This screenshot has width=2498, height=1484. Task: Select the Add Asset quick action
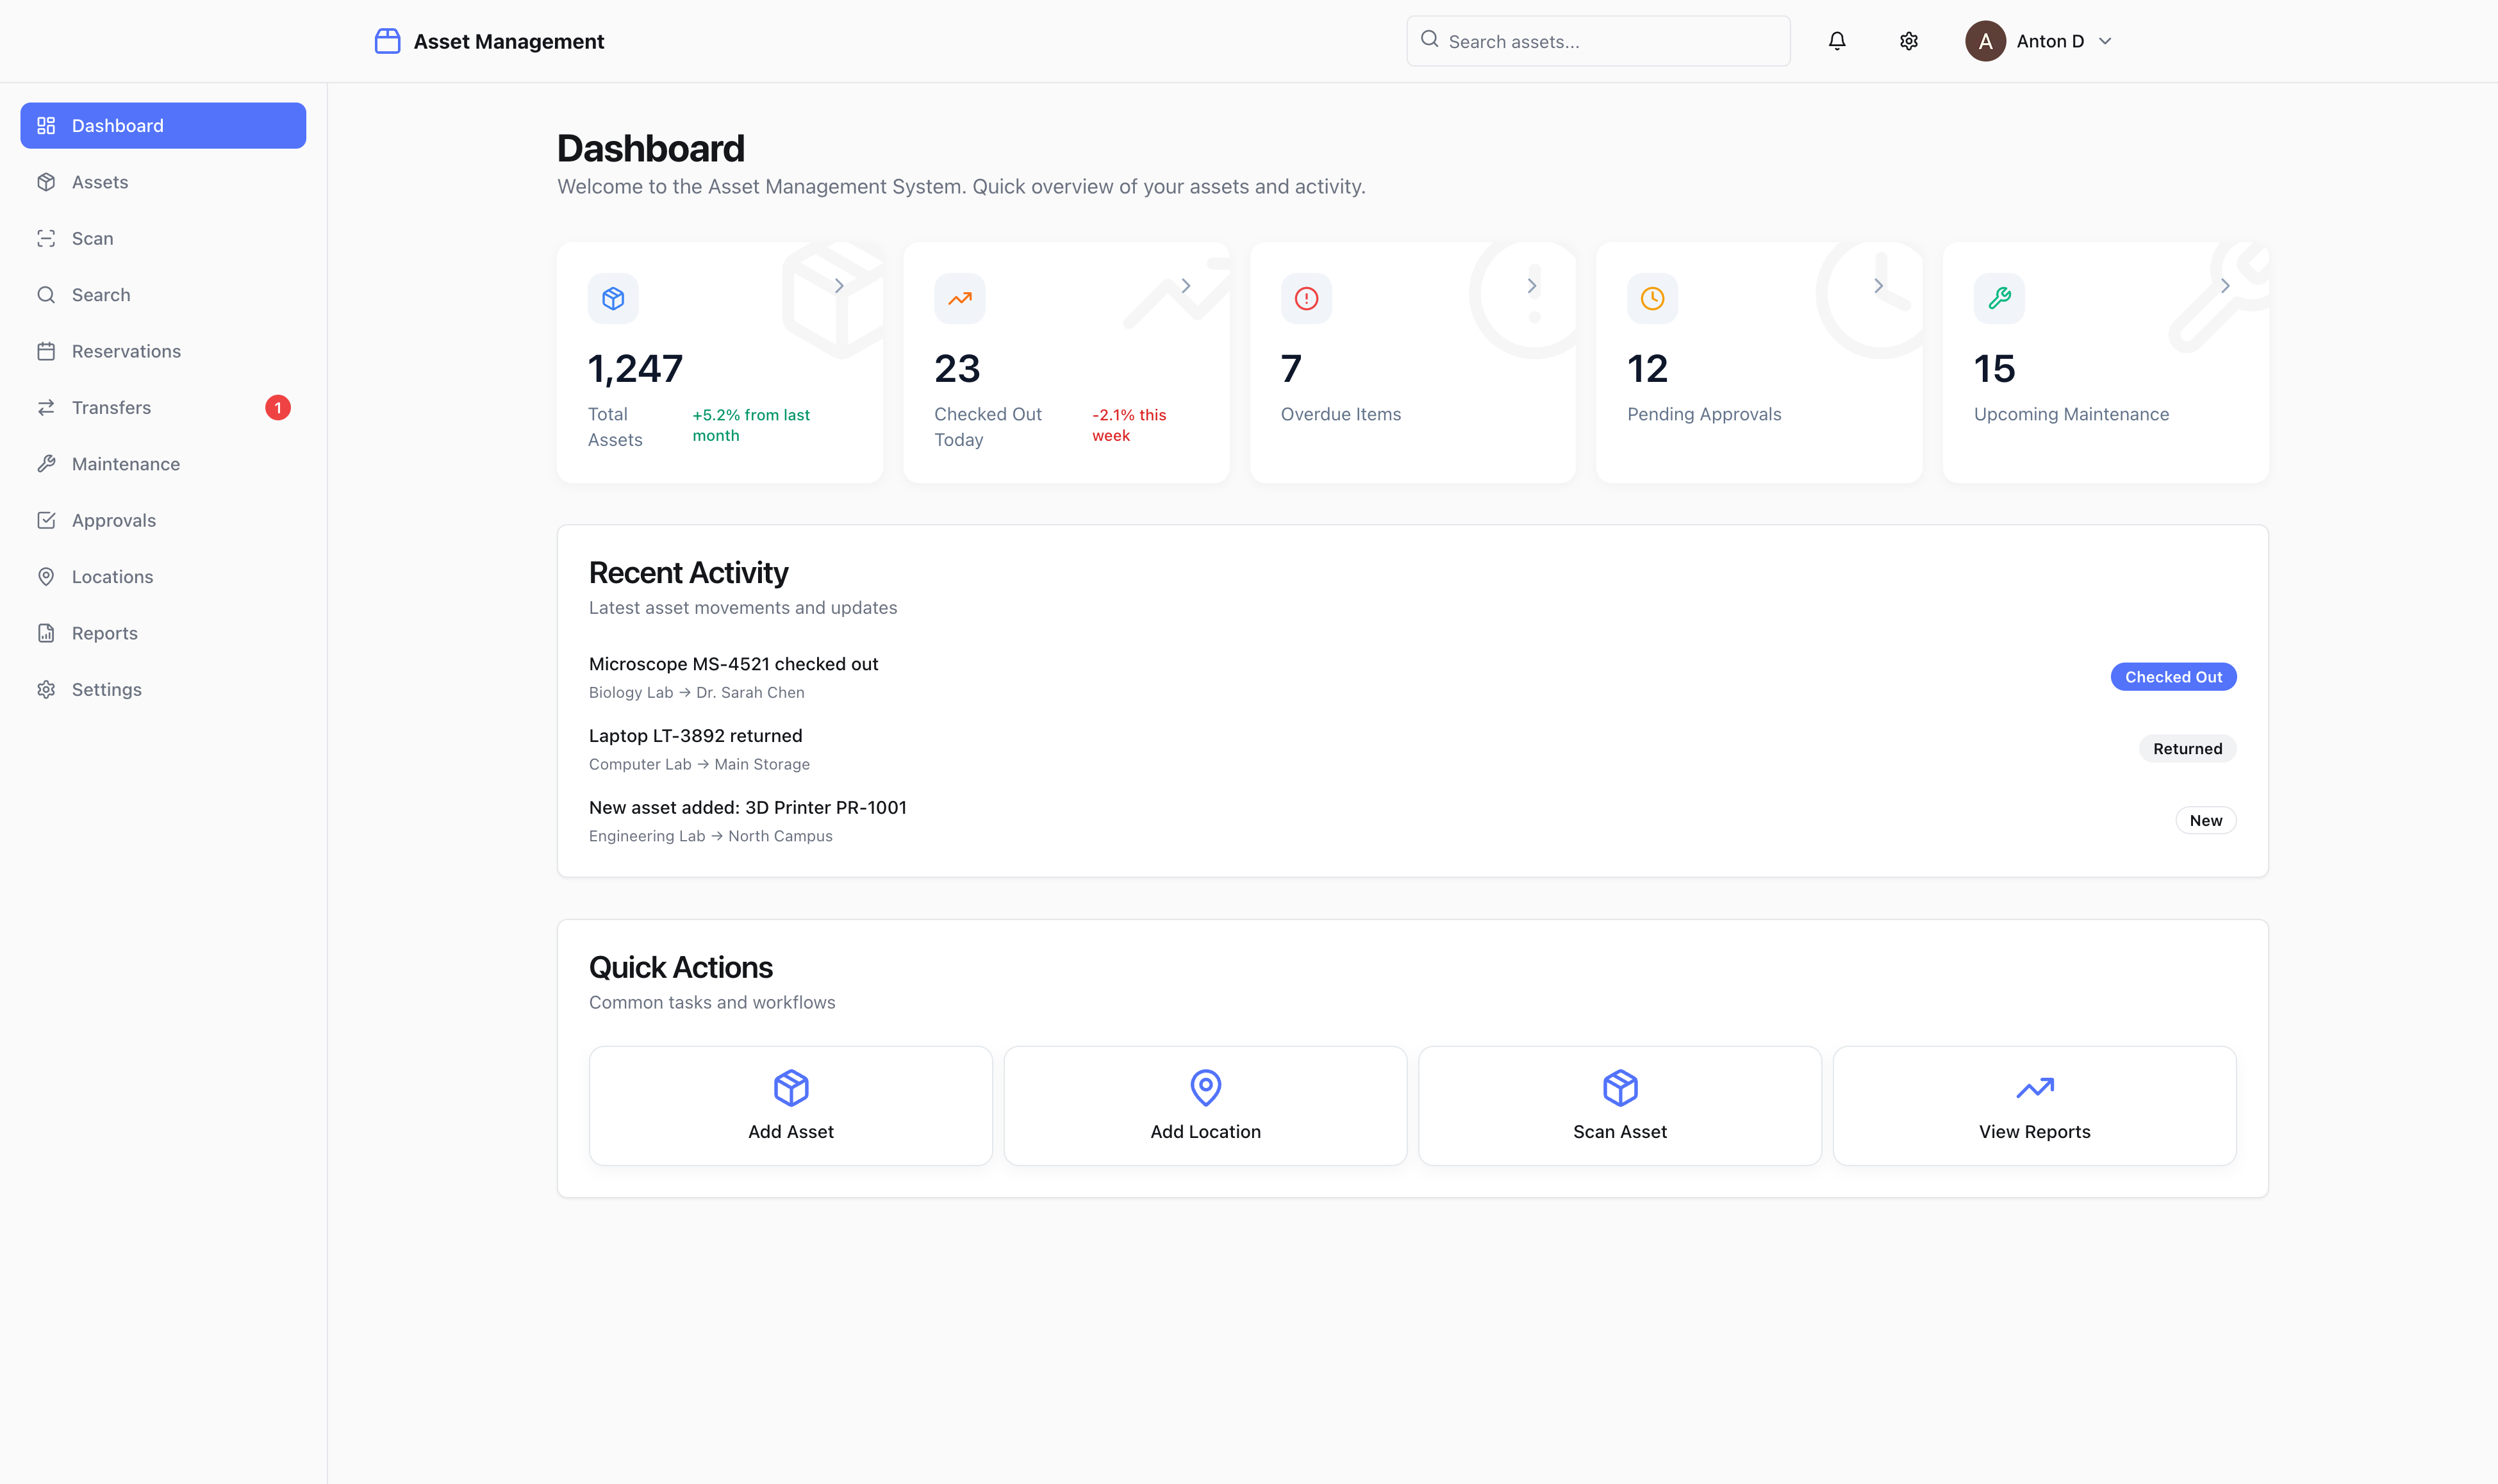pos(790,1105)
